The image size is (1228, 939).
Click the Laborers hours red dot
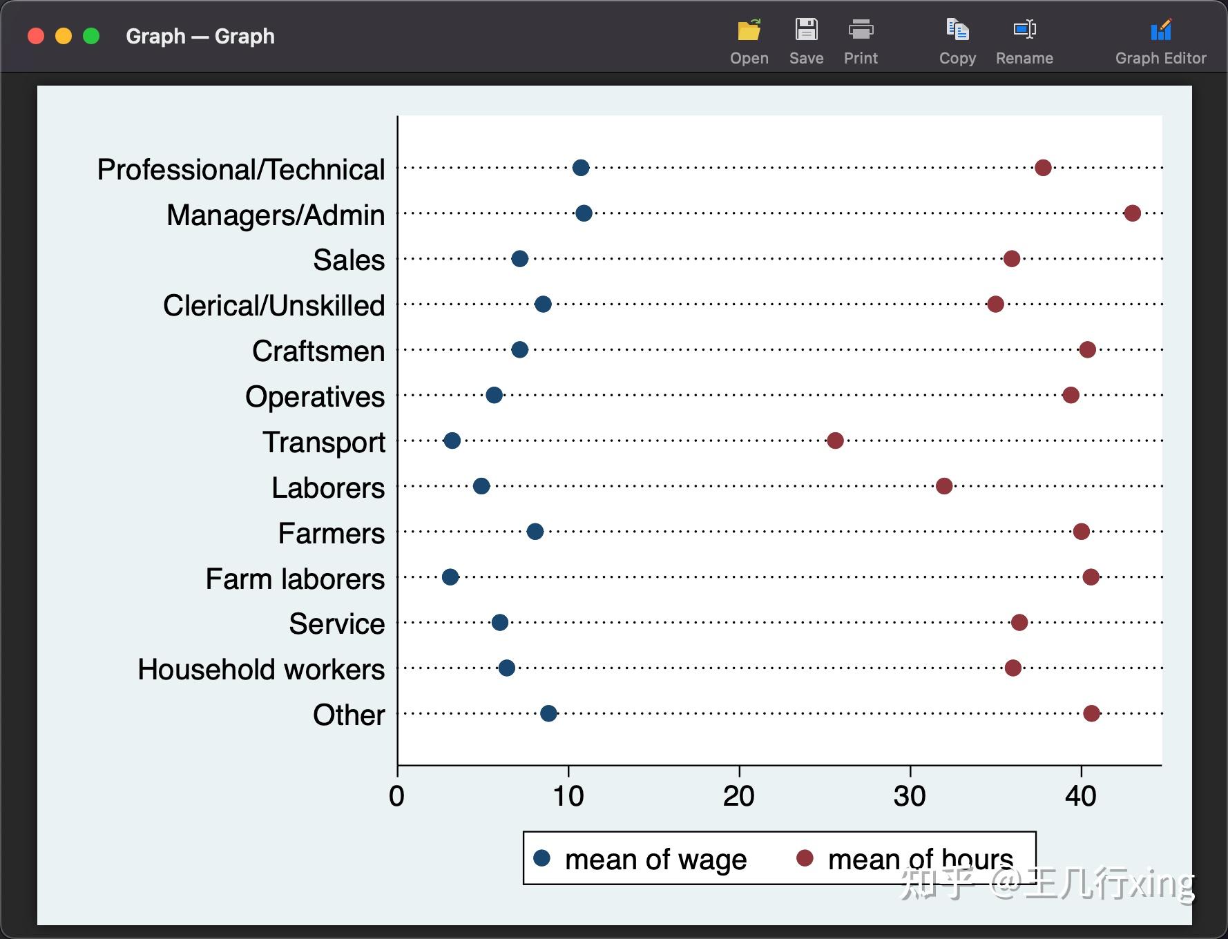tap(944, 486)
